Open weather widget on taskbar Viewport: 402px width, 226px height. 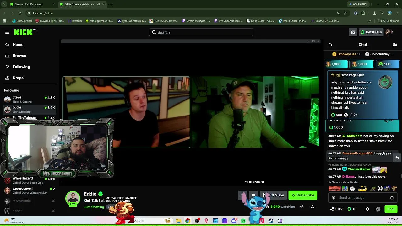(14, 221)
